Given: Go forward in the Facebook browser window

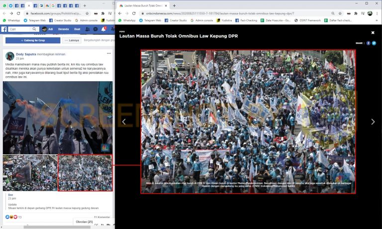Looking at the screenshot, I should 11,13.
